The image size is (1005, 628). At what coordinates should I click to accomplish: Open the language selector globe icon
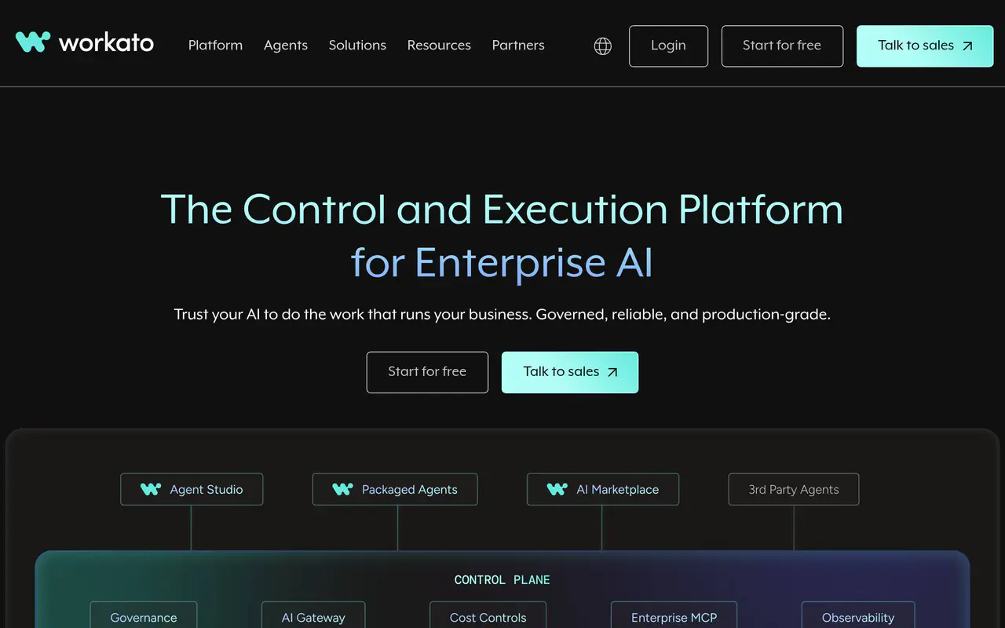[x=603, y=46]
